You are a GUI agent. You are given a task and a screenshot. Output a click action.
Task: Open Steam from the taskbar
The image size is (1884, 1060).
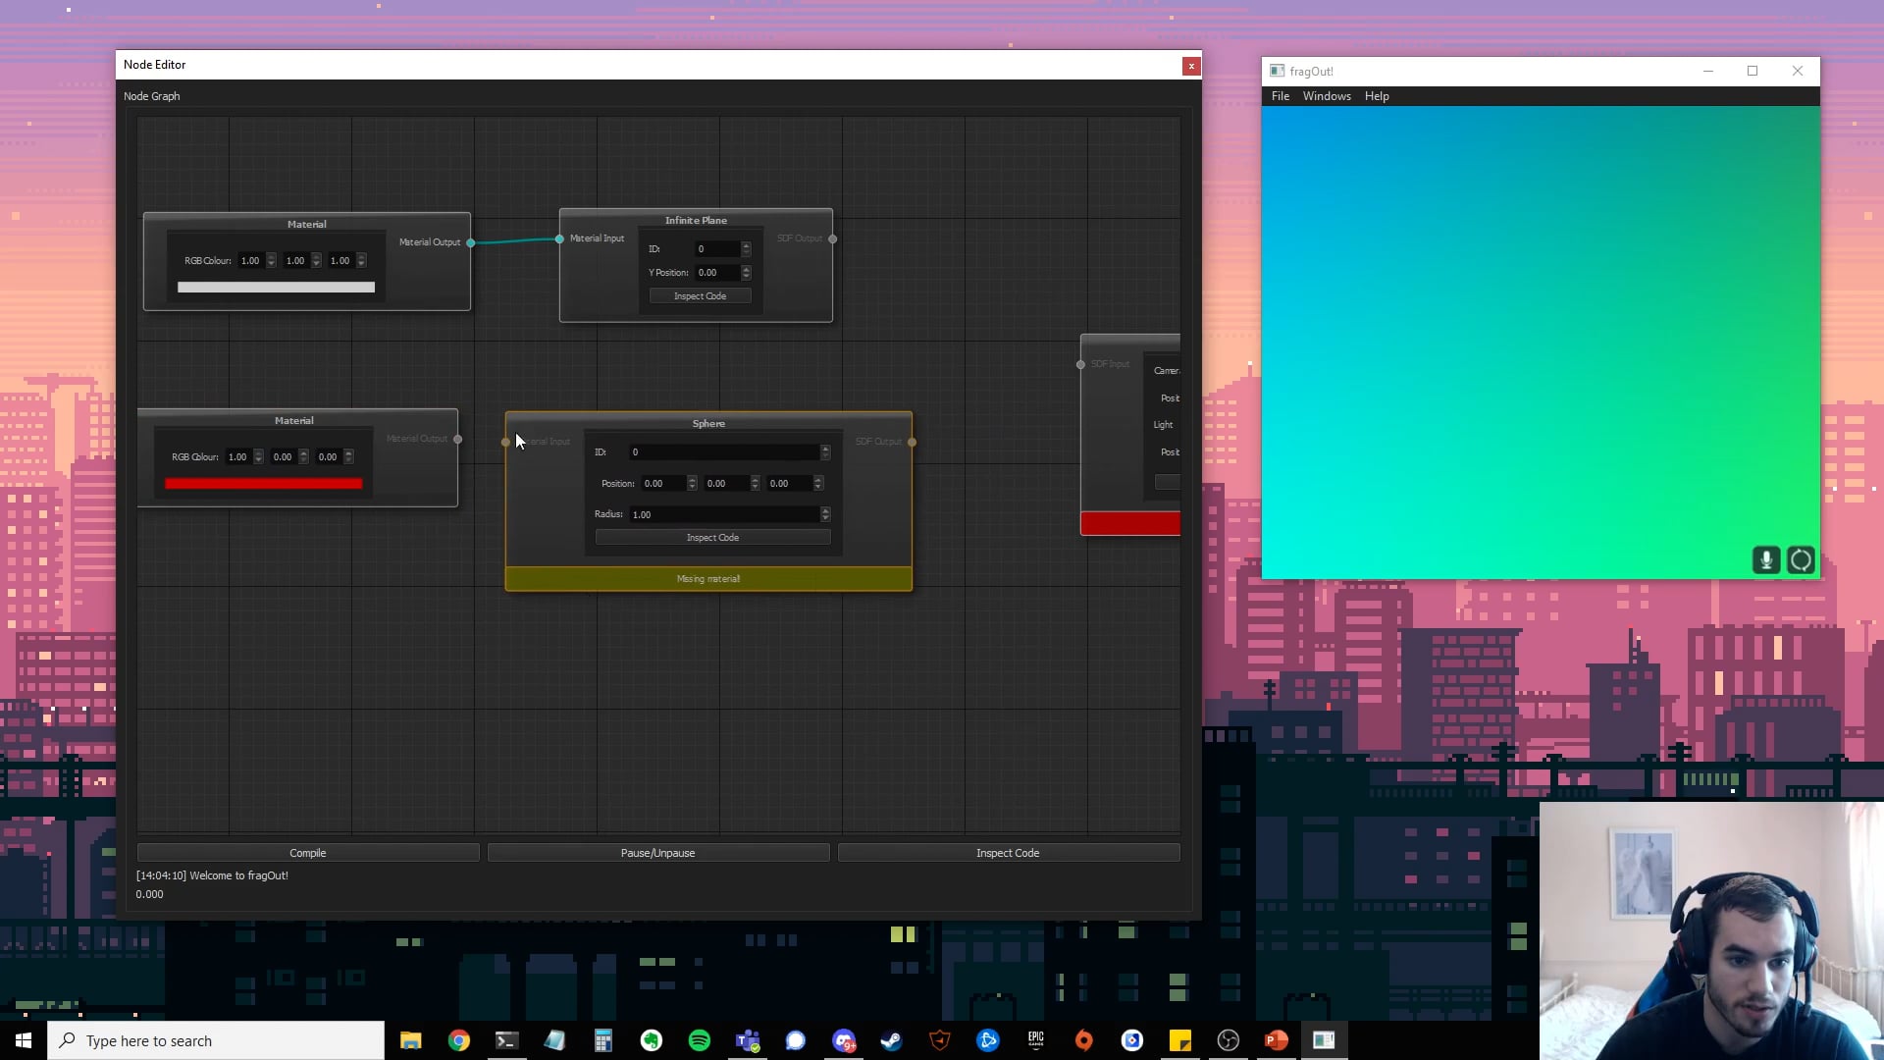tap(891, 1040)
